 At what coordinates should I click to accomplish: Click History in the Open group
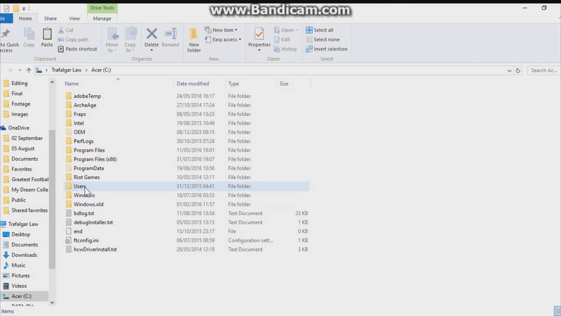tap(285, 49)
